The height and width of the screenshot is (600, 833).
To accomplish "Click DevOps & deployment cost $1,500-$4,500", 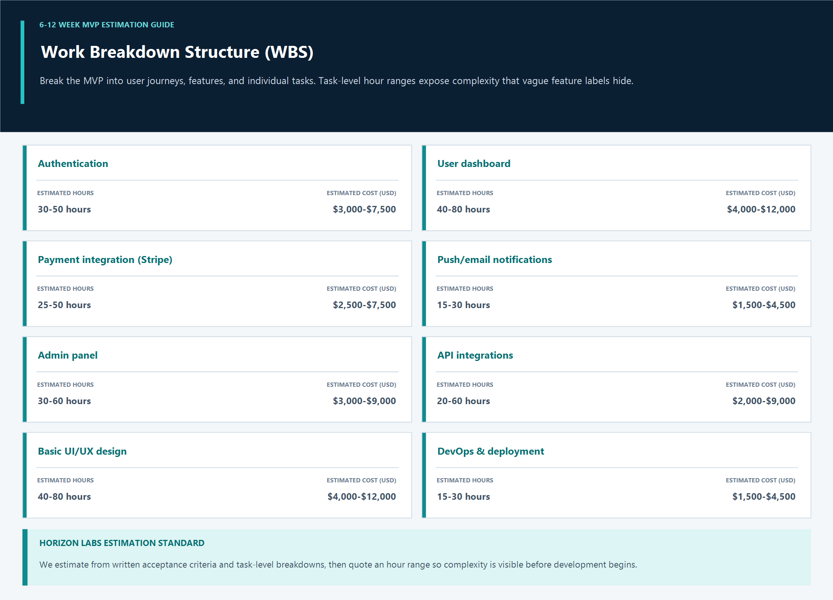I will (x=764, y=497).
